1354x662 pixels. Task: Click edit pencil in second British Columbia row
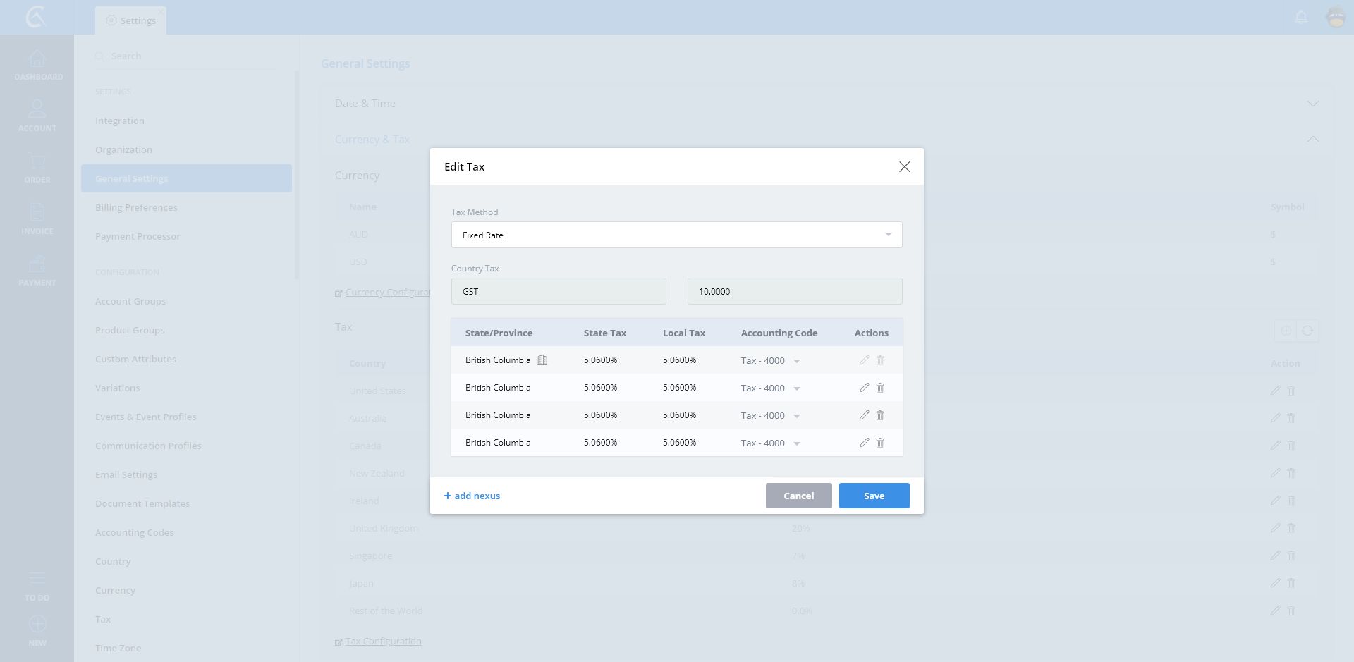click(864, 388)
